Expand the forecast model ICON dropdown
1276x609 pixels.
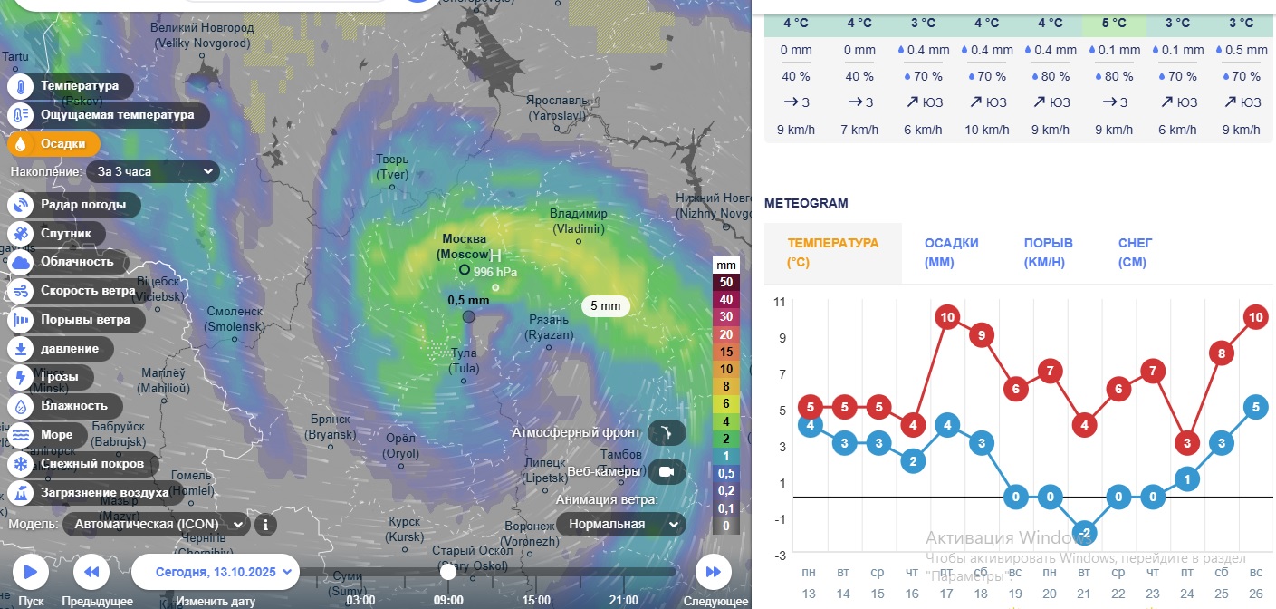point(160,524)
